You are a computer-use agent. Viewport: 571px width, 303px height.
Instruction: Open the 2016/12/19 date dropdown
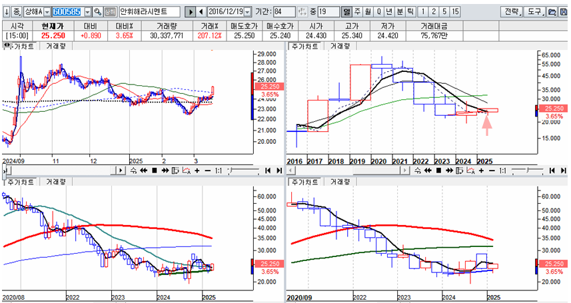248,12
